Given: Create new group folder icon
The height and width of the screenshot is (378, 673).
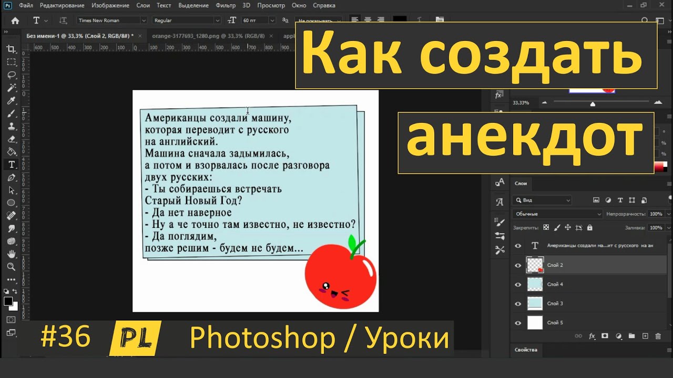Looking at the screenshot, I should click(x=631, y=336).
